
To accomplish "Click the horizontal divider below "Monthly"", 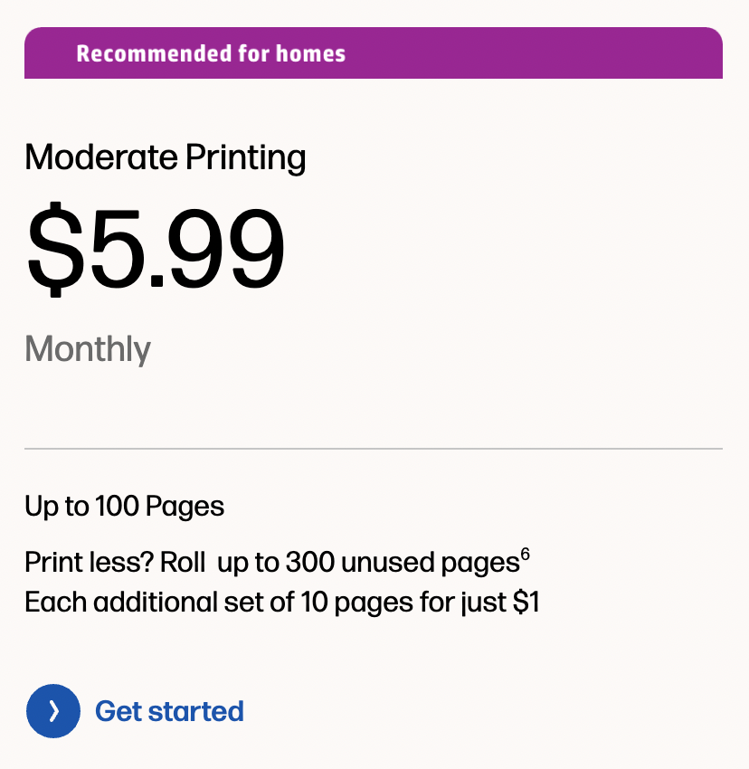I will [x=373, y=449].
